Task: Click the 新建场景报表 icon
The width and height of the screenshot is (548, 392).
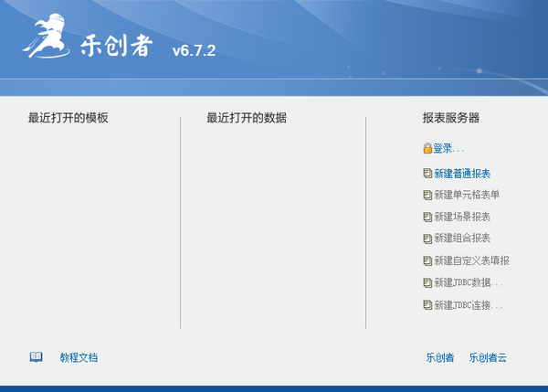Action: (x=427, y=217)
